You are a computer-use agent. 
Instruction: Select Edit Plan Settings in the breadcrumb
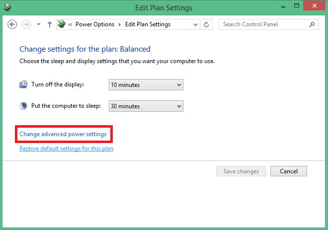click(x=148, y=24)
